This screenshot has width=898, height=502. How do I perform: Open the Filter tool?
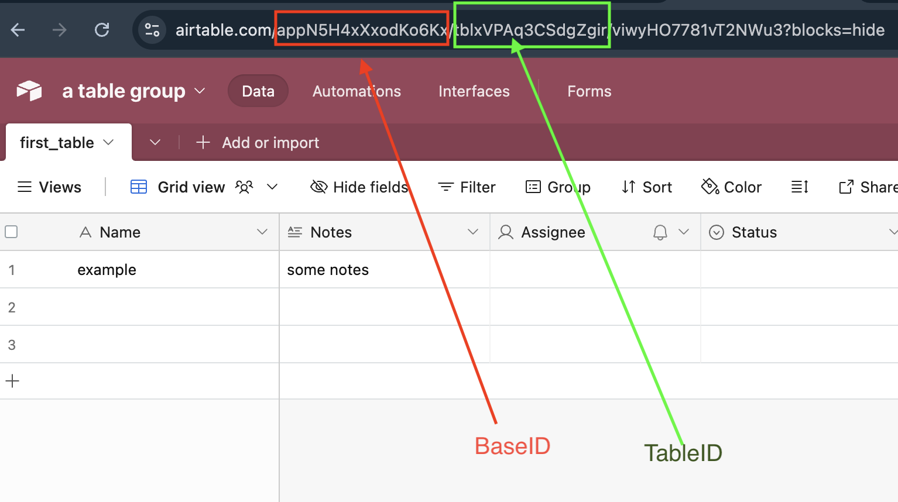467,187
